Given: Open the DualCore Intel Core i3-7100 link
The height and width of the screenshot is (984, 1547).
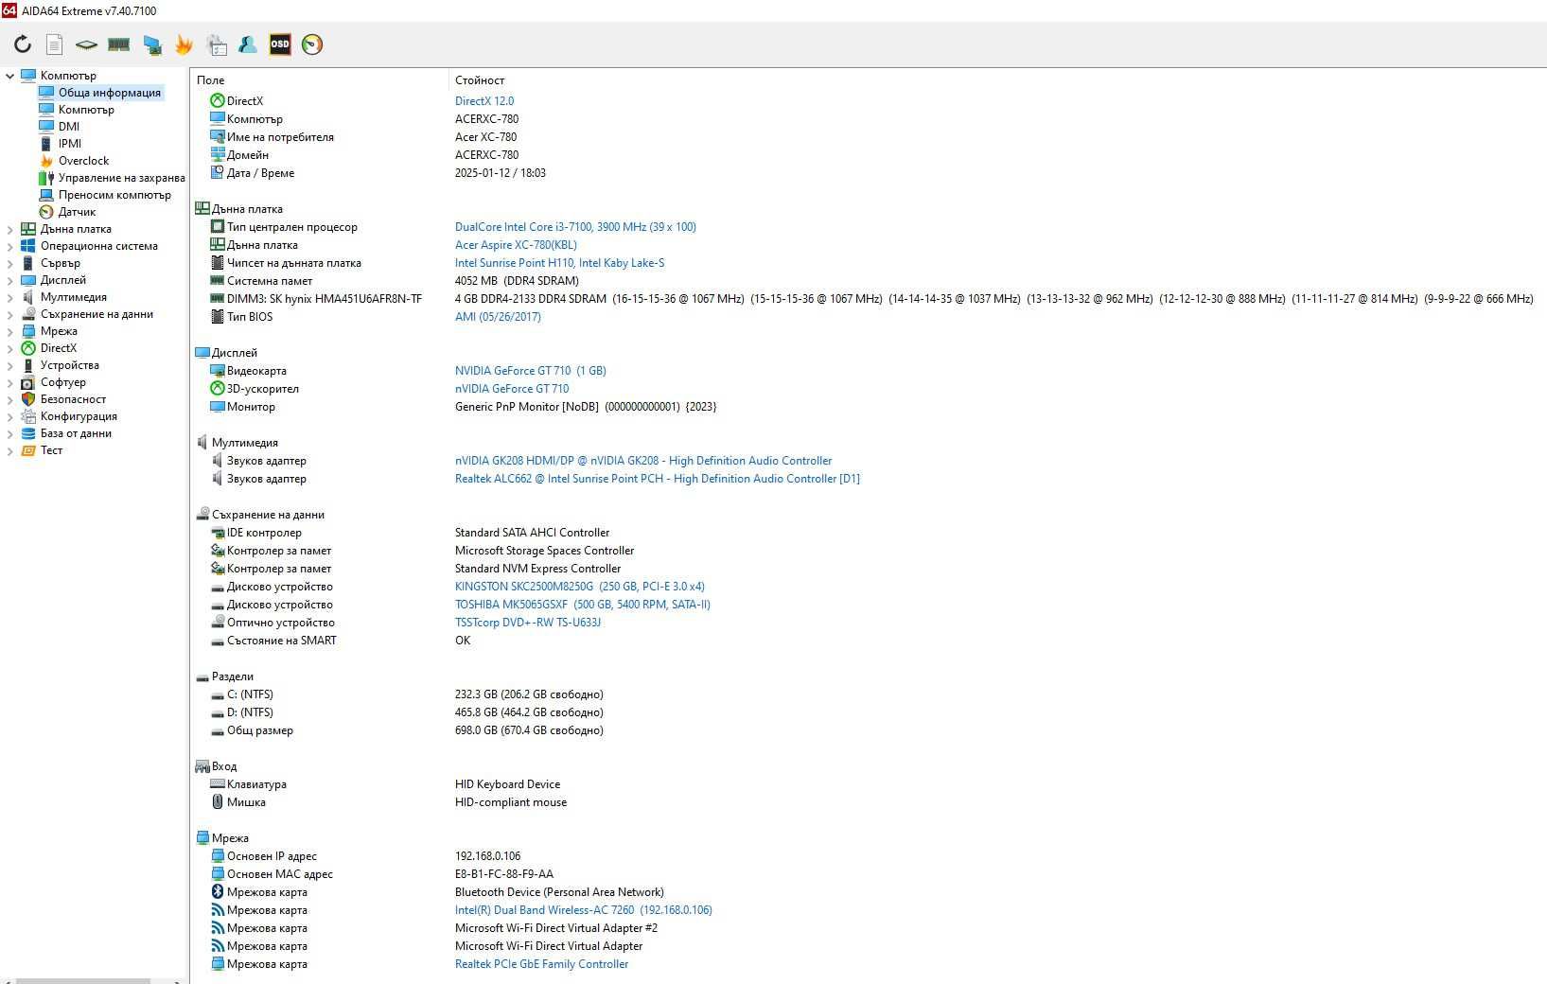Looking at the screenshot, I should click(575, 226).
